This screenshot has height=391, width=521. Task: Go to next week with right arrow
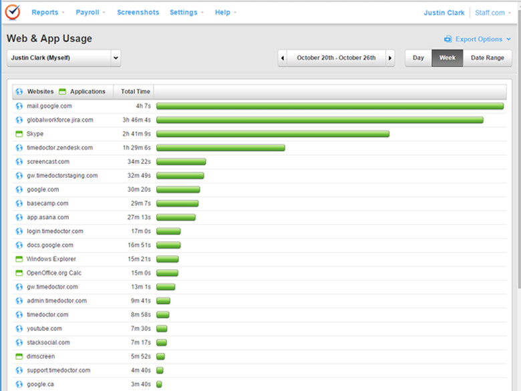point(390,58)
